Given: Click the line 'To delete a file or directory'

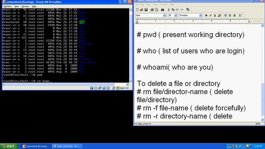Looking at the screenshot, I should [x=178, y=84].
